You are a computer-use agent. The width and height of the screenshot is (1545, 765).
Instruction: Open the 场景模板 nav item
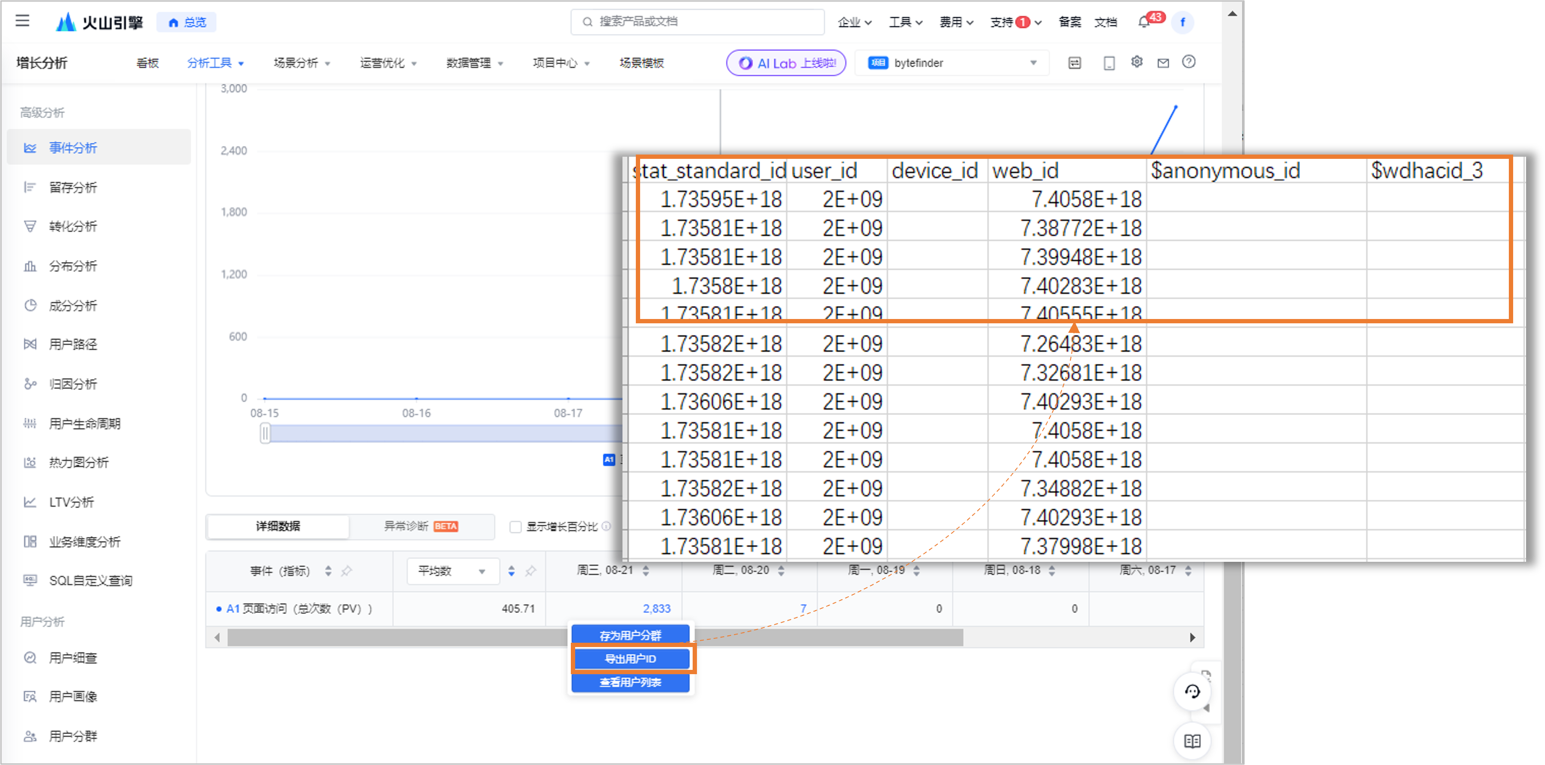(x=641, y=63)
